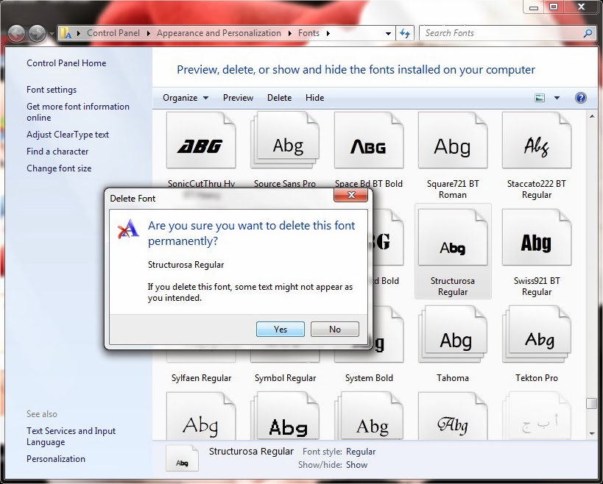Image resolution: width=603 pixels, height=484 pixels.
Task: Select the pixel-style bold Abg font in bottom row
Action: point(285,416)
